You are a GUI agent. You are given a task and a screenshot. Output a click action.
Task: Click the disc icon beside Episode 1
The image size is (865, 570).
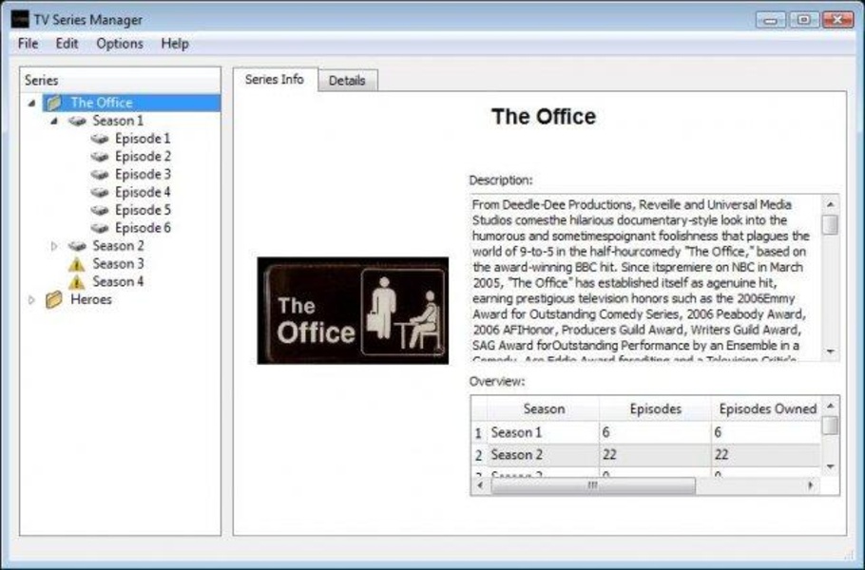point(100,139)
